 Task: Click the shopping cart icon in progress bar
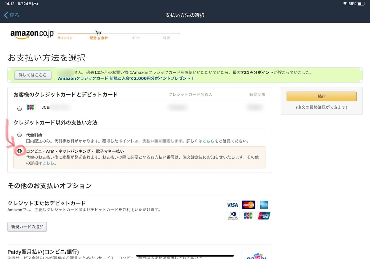[x=98, y=32]
